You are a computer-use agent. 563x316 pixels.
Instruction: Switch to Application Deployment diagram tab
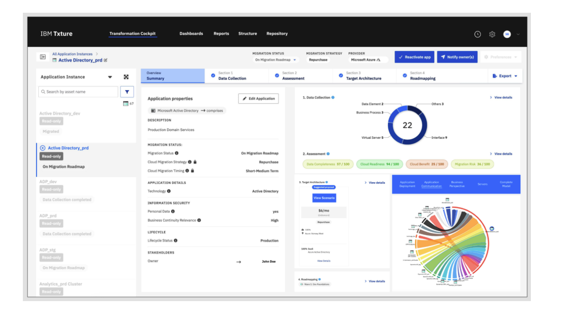tap(407, 184)
